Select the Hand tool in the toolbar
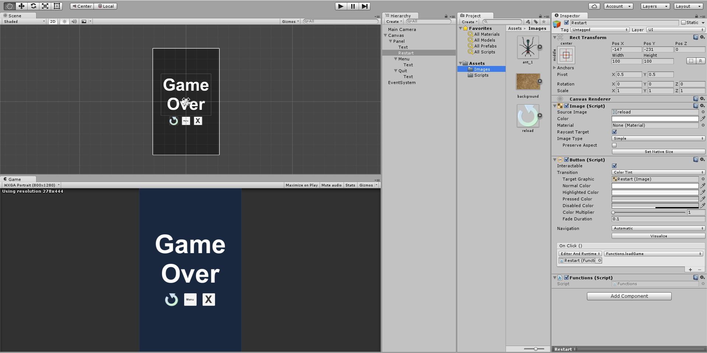The height and width of the screenshot is (353, 707). [x=9, y=6]
